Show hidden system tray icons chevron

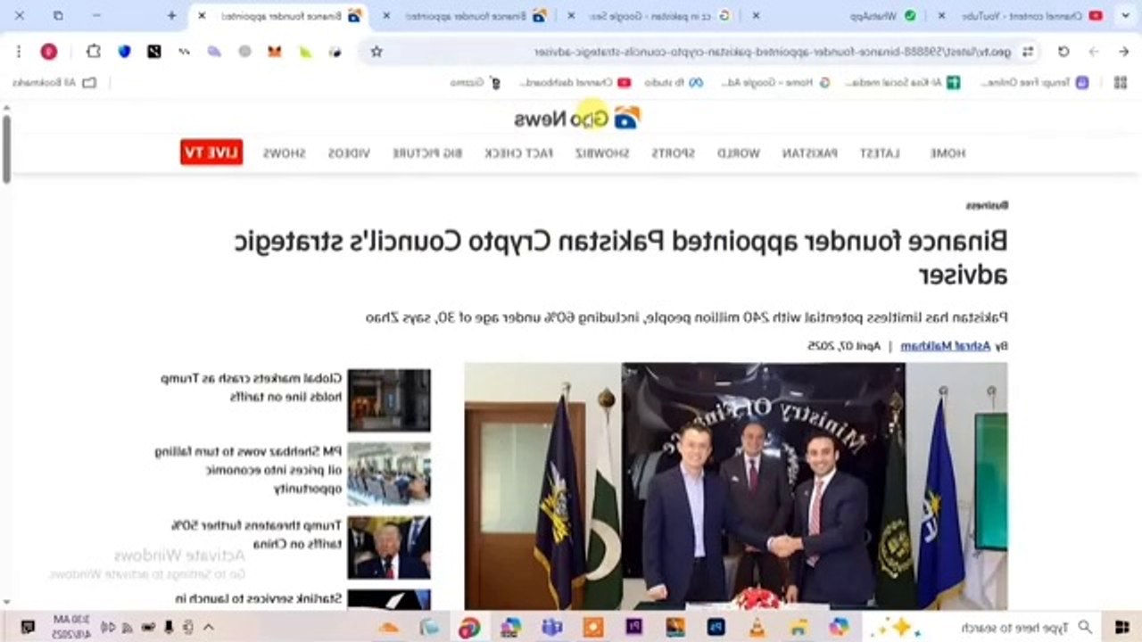(x=208, y=627)
